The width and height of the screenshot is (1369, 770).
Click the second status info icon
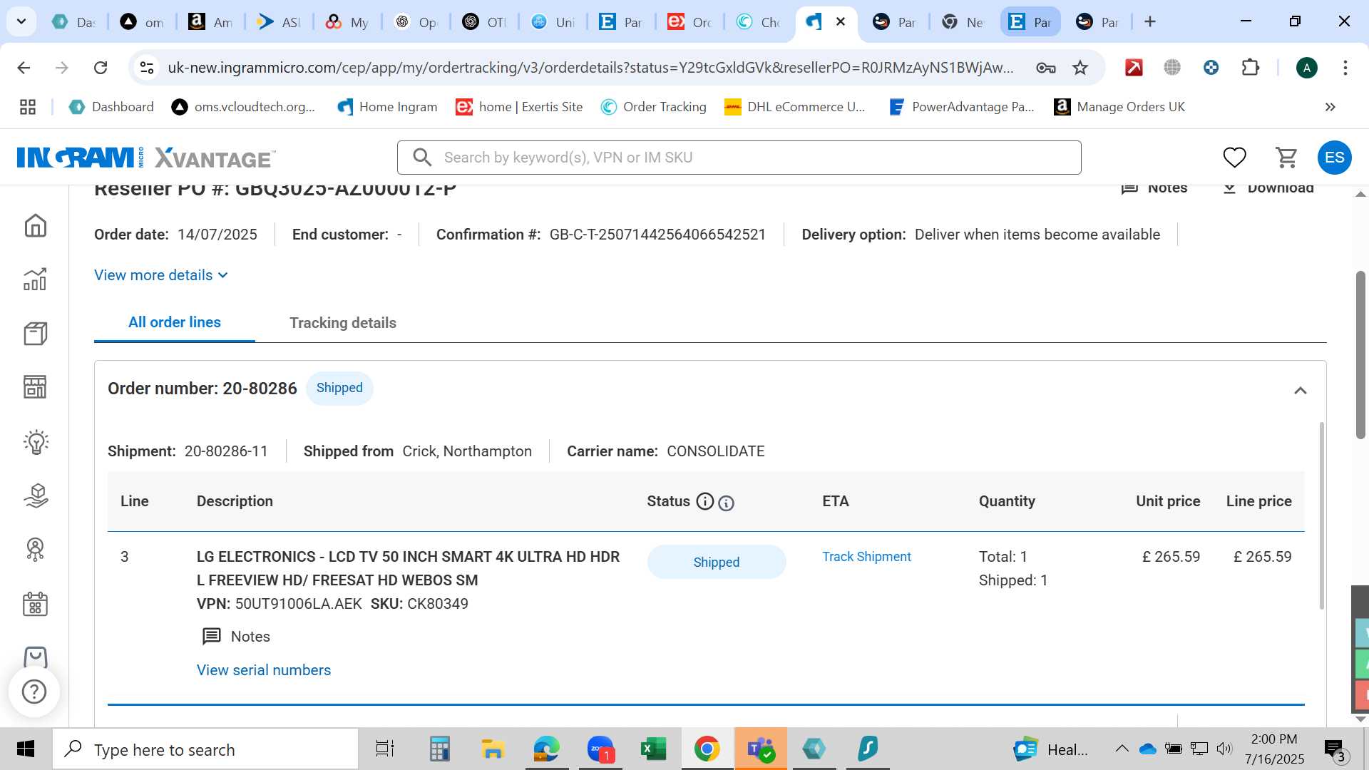(x=726, y=503)
